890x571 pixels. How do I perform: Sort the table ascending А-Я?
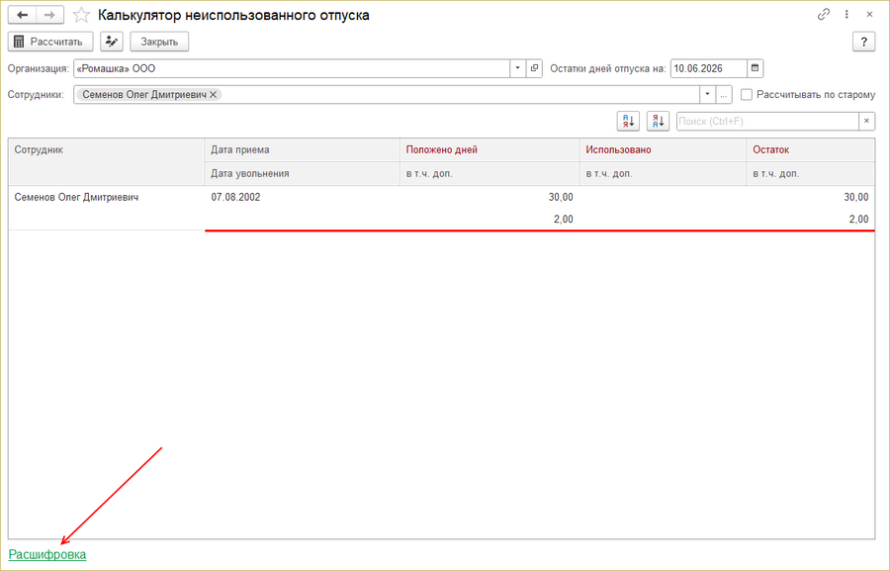[628, 121]
